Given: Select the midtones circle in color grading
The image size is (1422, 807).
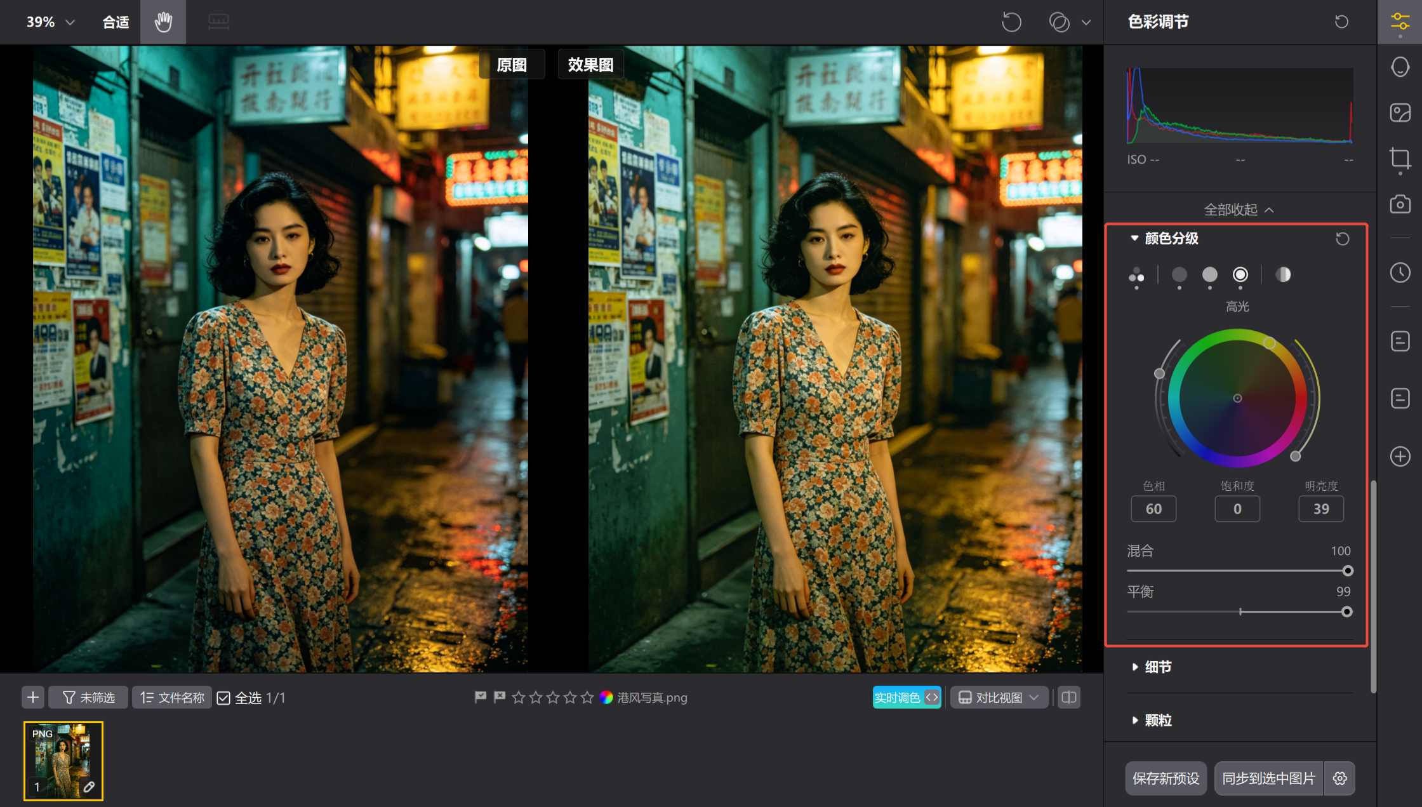Looking at the screenshot, I should click(x=1209, y=274).
